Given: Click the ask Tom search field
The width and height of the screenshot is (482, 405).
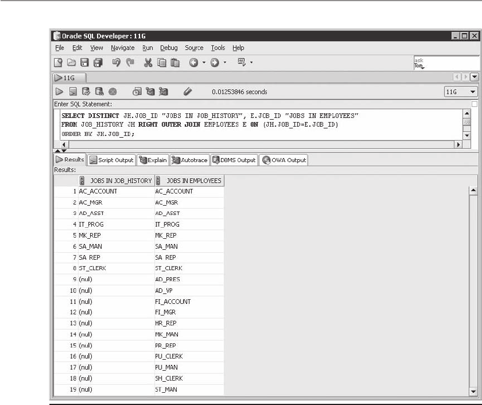Looking at the screenshot, I should [447, 63].
